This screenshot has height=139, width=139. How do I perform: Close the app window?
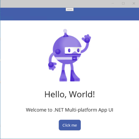tap(134, 3)
